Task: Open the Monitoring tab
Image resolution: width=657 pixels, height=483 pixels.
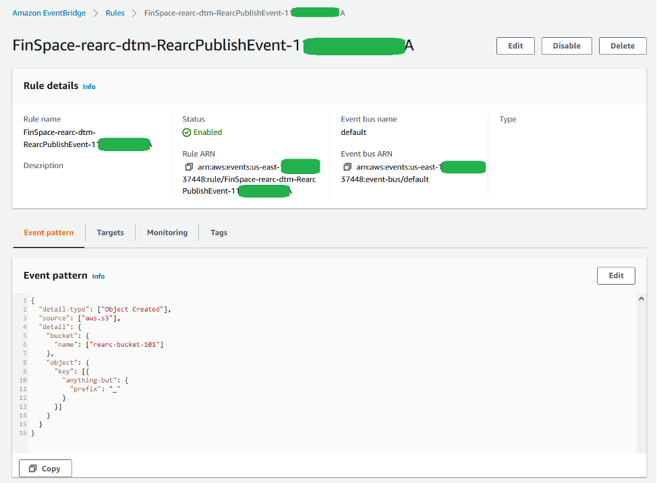Action: (167, 232)
